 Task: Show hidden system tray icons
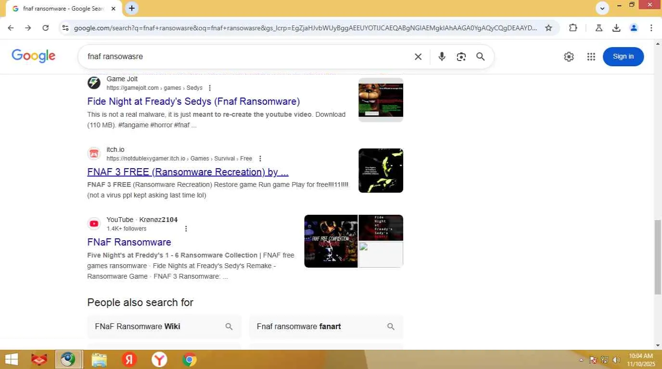[581, 360]
